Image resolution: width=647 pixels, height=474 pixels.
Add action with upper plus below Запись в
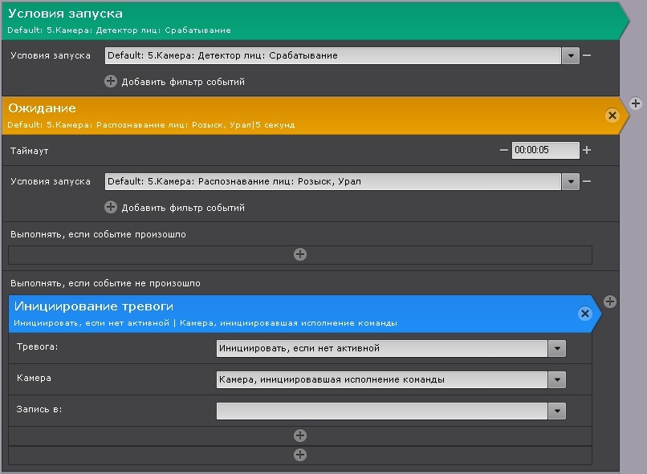[300, 436]
